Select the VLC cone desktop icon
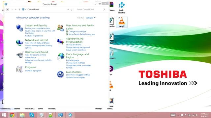Image resolution: width=211 pixels, height=118 pixels. click(x=122, y=22)
